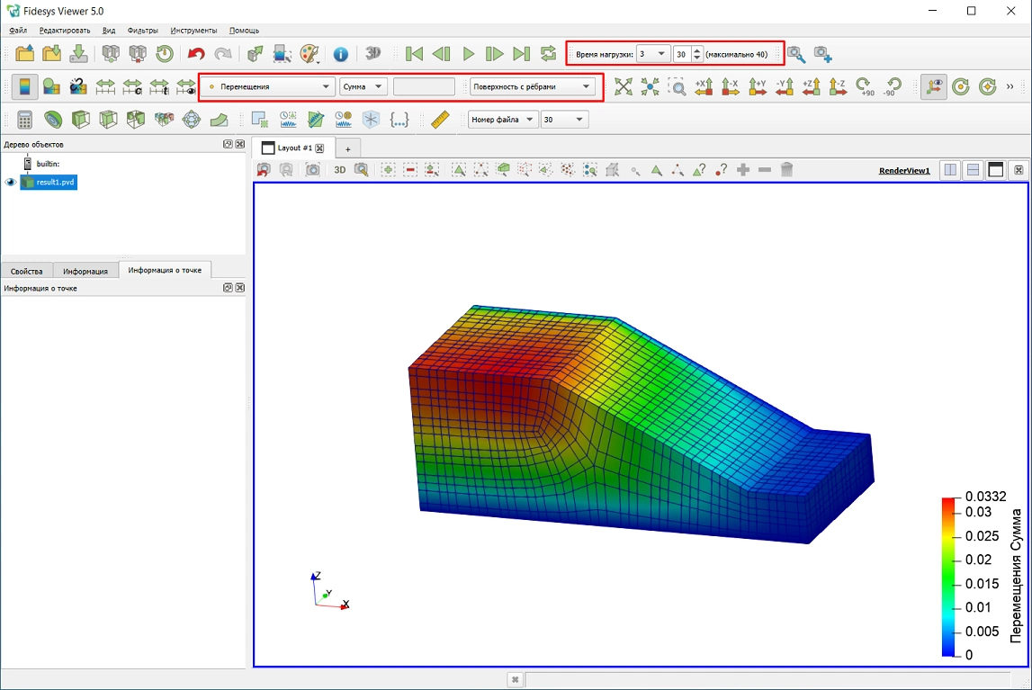Select result1.pvd in the object tree
1032x690 pixels.
49,183
